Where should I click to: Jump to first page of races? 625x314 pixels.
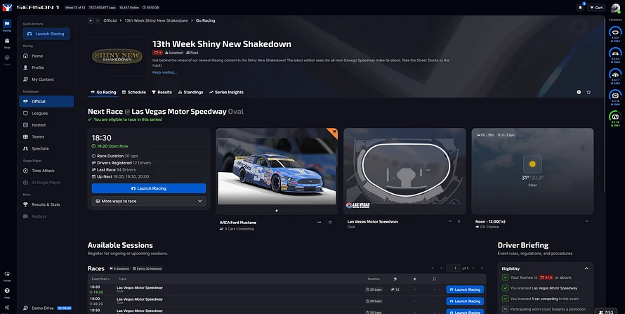(x=432, y=268)
